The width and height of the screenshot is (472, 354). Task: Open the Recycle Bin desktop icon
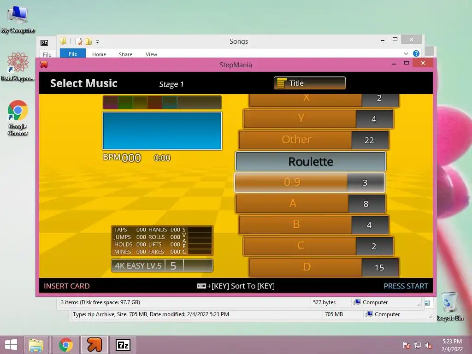click(449, 306)
